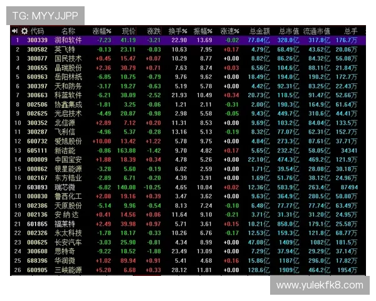Open the 三峡能源 stock entry
Viewport: 376px width, 301px height.
(x=68, y=270)
